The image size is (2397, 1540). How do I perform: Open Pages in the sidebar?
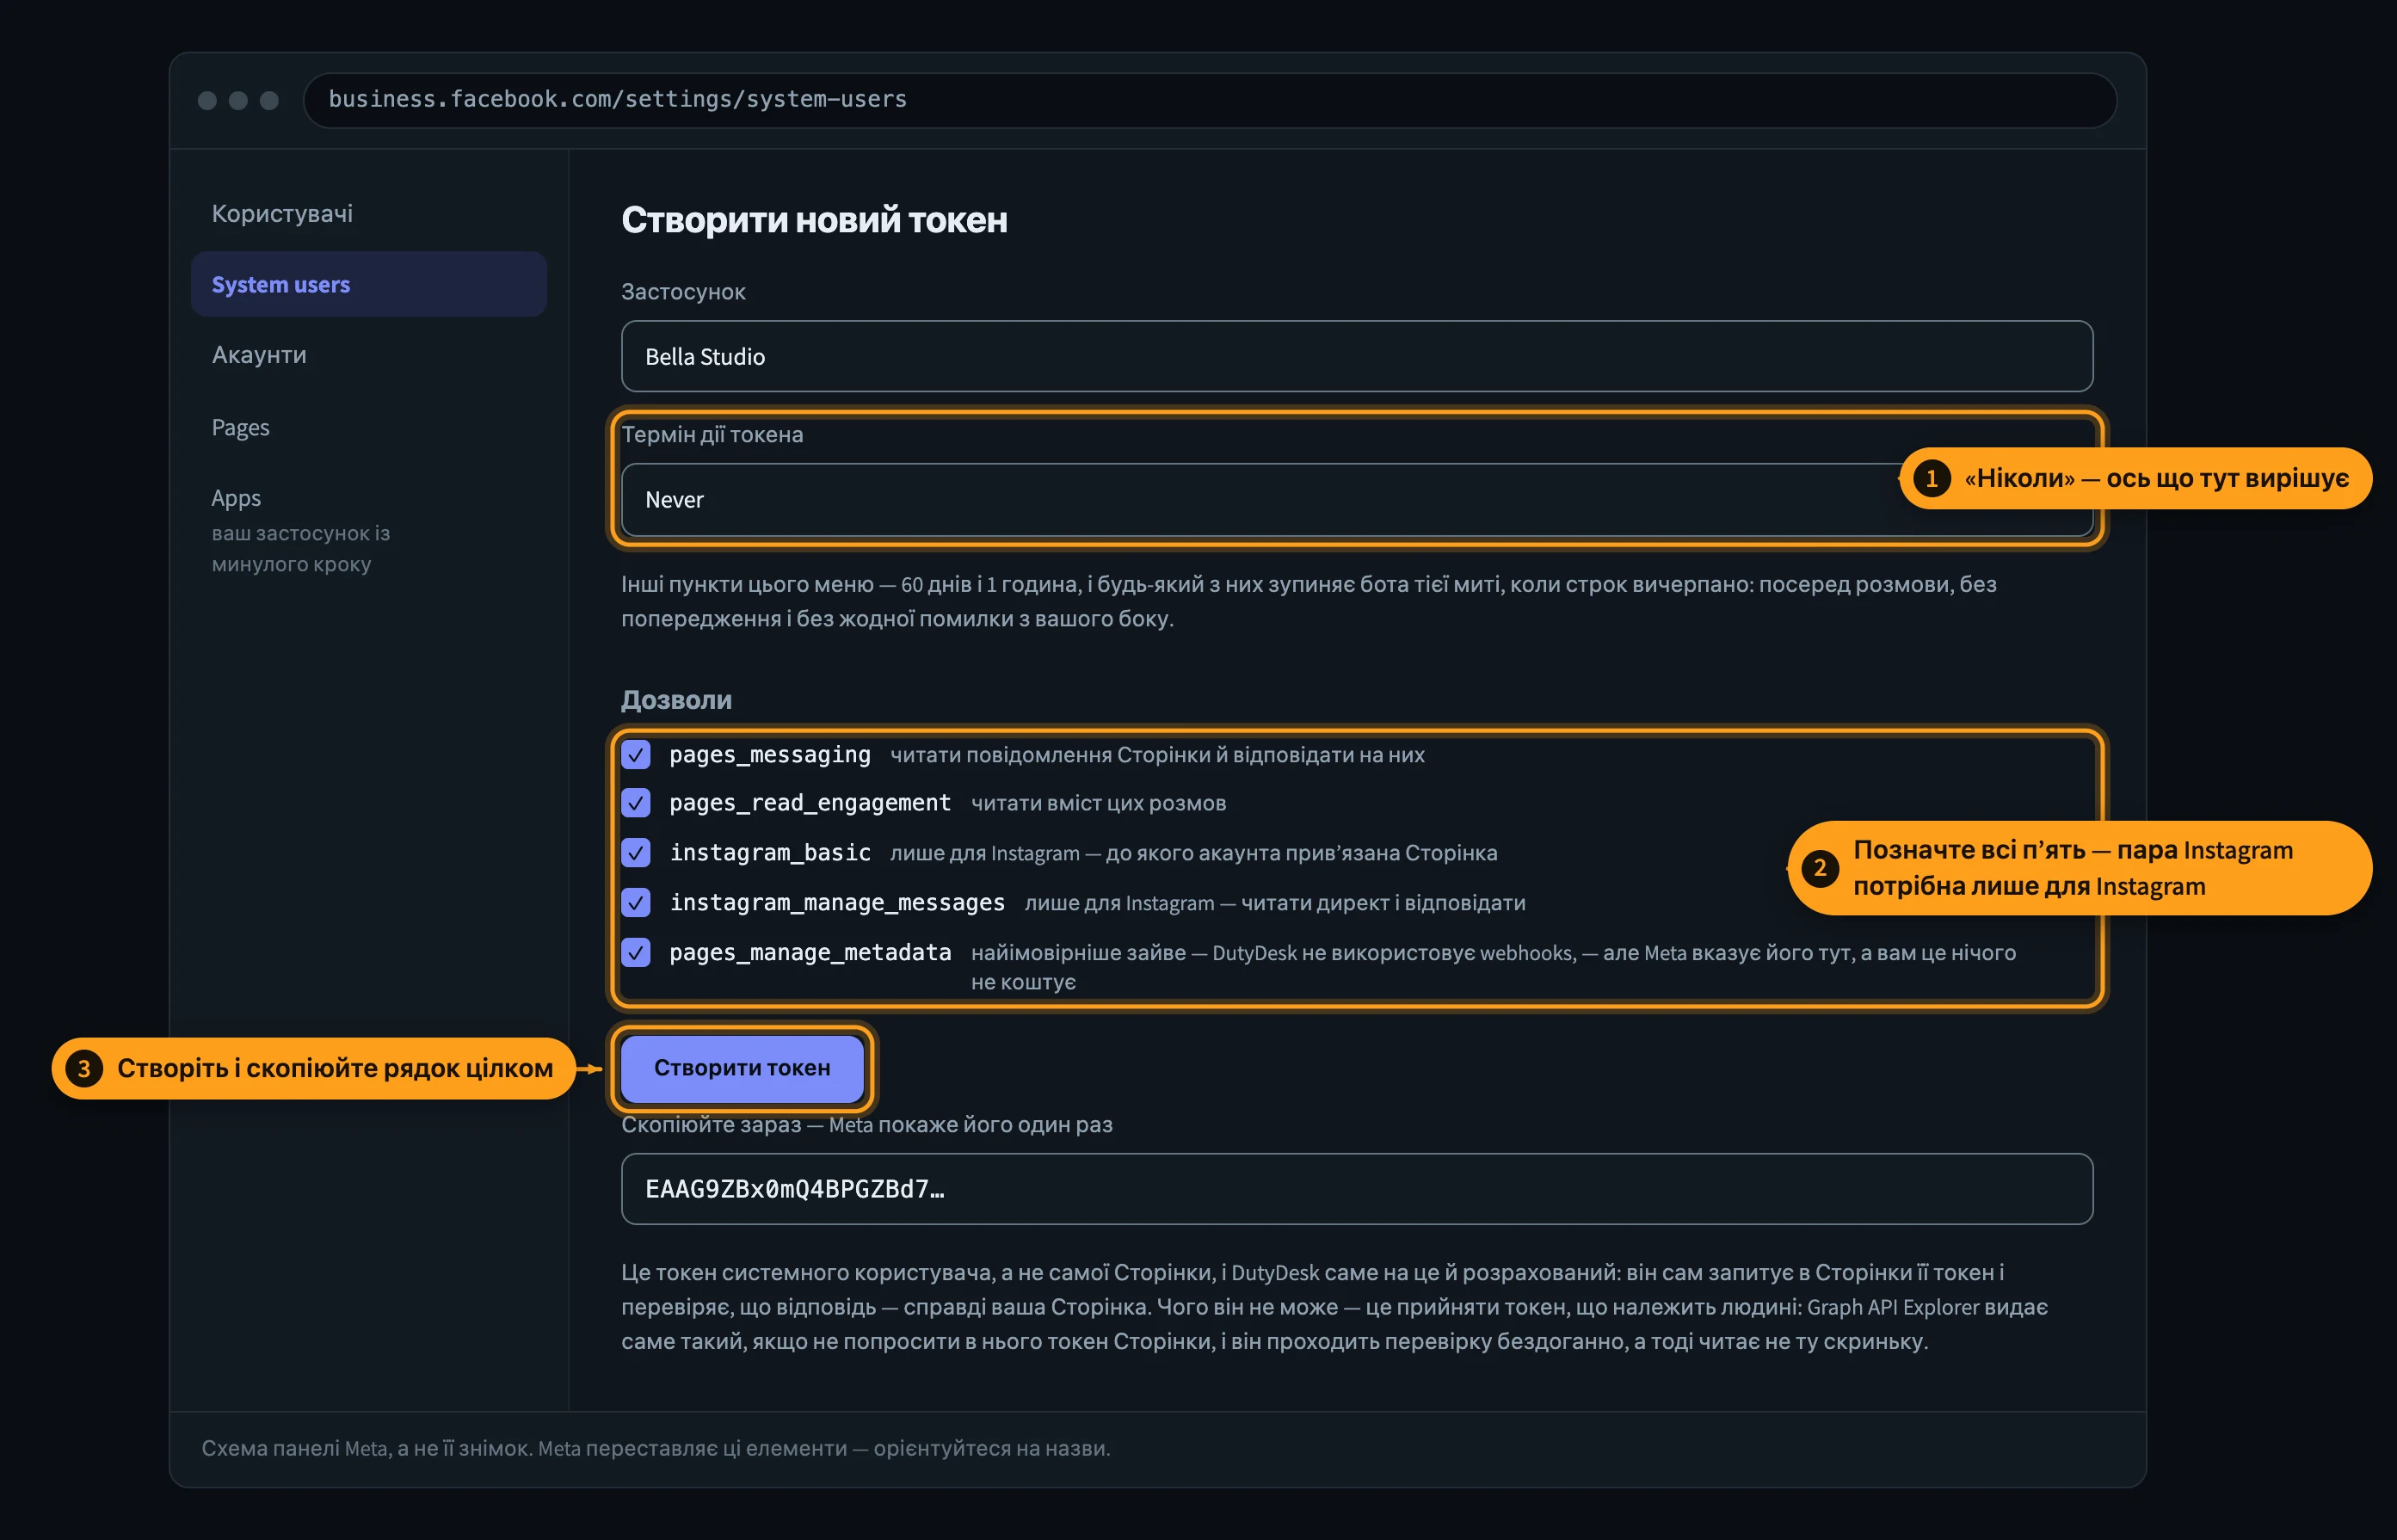click(240, 427)
